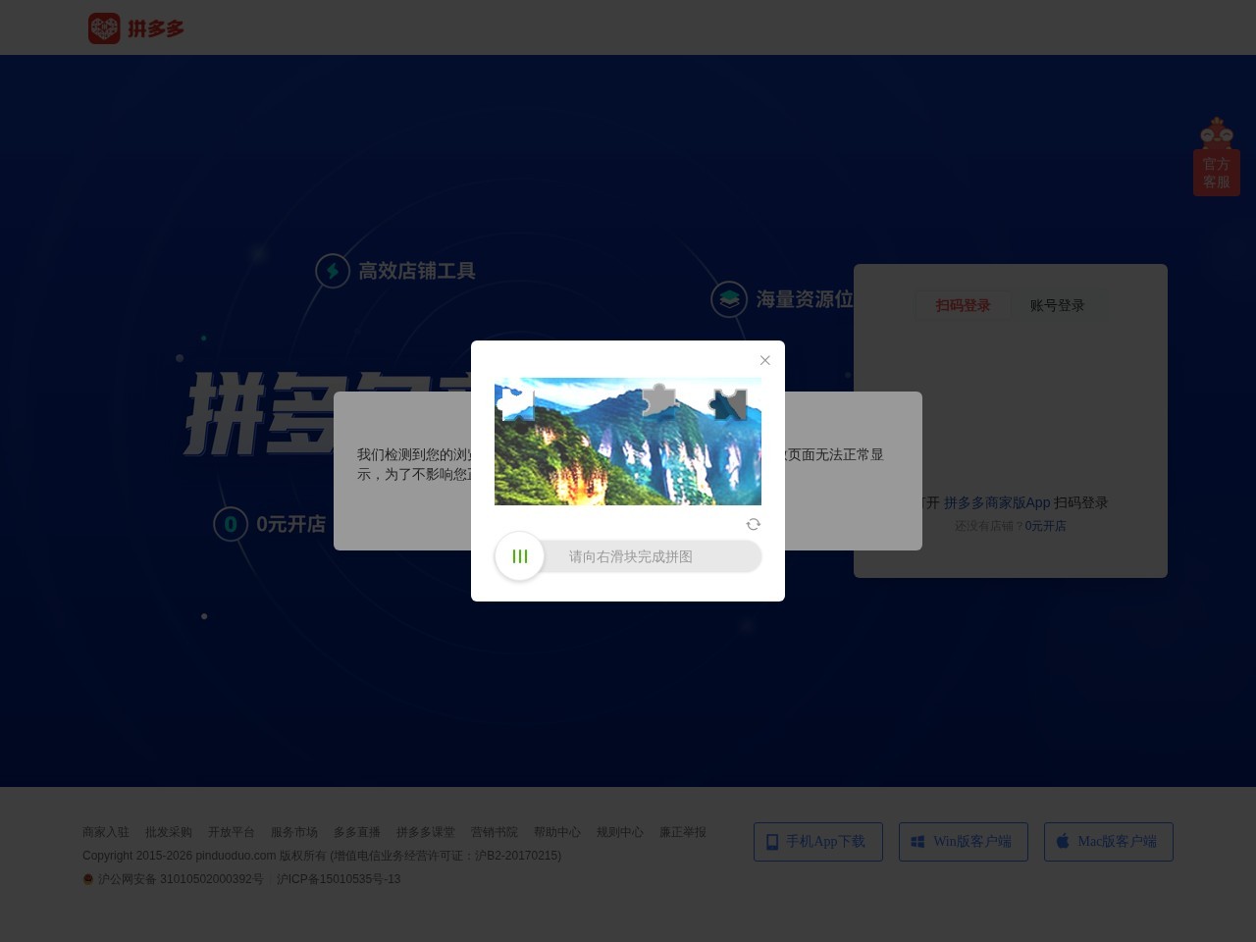This screenshot has height=942, width=1256.
Task: Click the Apple icon in Mac版客户端
Action: [1063, 841]
